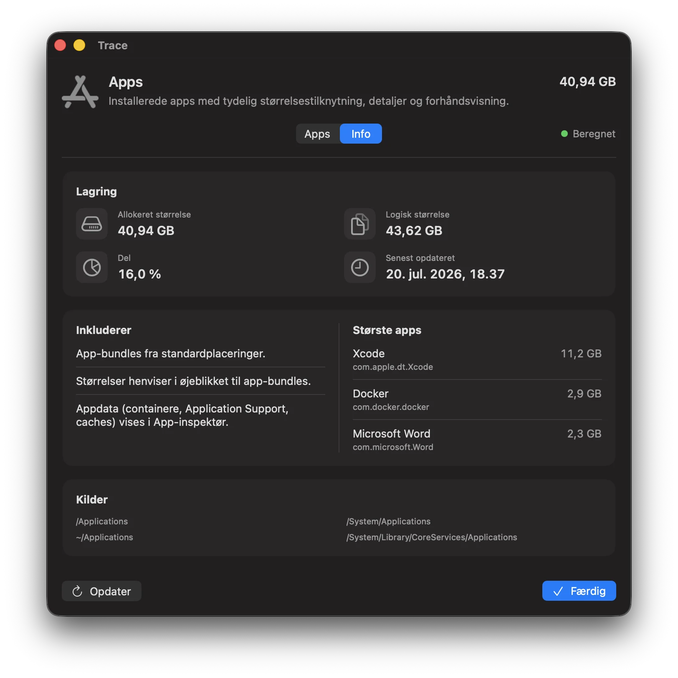Viewport: 678px width, 678px height.
Task: Click the 2,3 GB Word size
Action: click(584, 434)
